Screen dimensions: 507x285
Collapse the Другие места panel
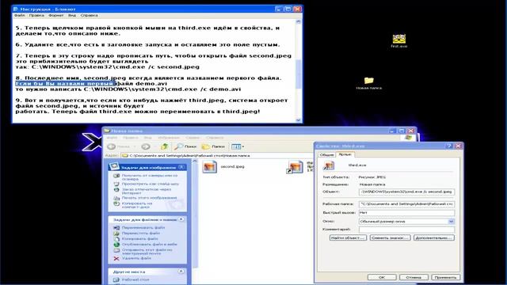181,272
